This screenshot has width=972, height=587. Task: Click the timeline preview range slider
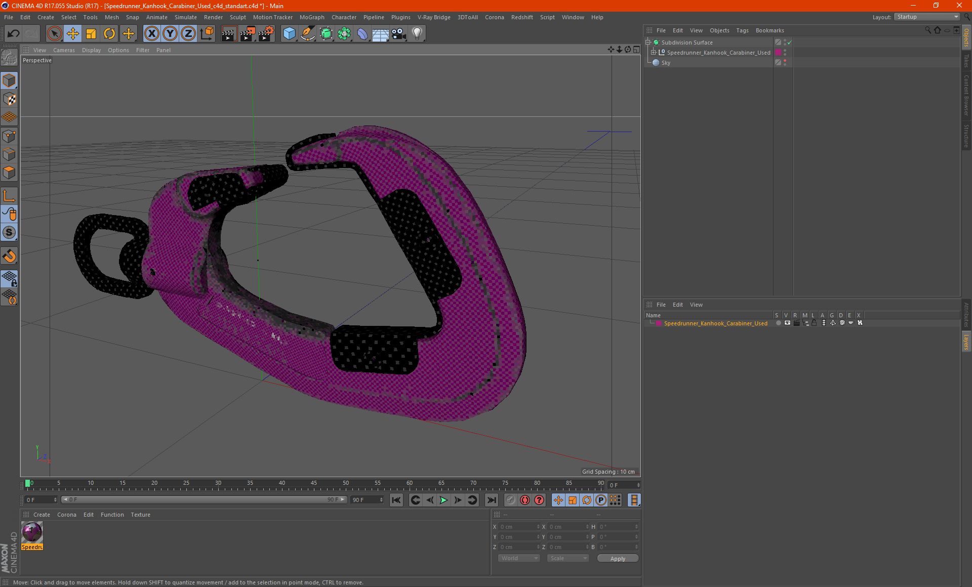[x=204, y=499]
